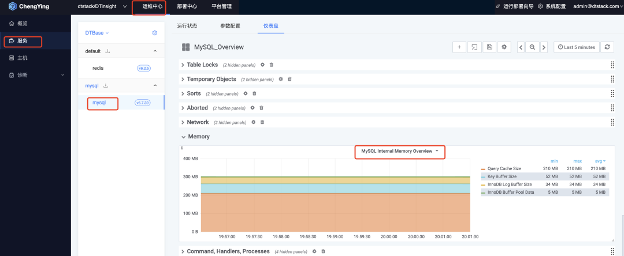Expand 诊断 sidebar group
624x256 pixels.
[x=35, y=75]
